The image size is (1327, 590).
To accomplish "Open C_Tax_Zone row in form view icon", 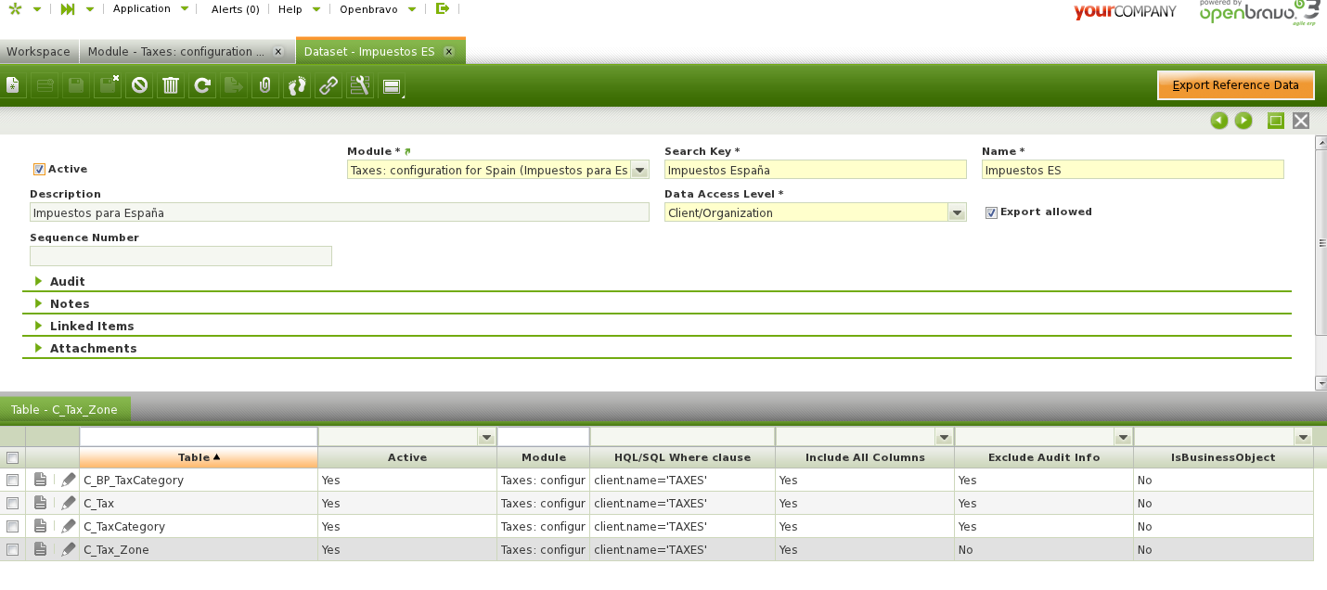I will tap(40, 549).
